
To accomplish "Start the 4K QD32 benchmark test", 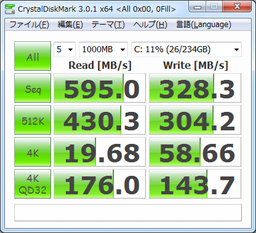I will click(x=33, y=184).
